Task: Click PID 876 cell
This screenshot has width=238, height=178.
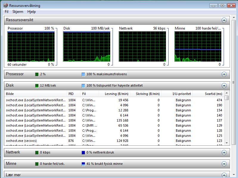Action: [71, 141]
